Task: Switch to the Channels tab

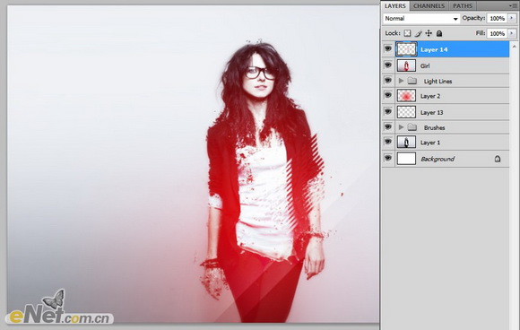Action: click(429, 6)
